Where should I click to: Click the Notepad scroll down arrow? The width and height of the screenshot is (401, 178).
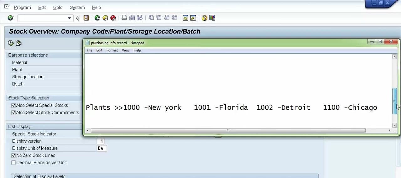click(x=394, y=125)
